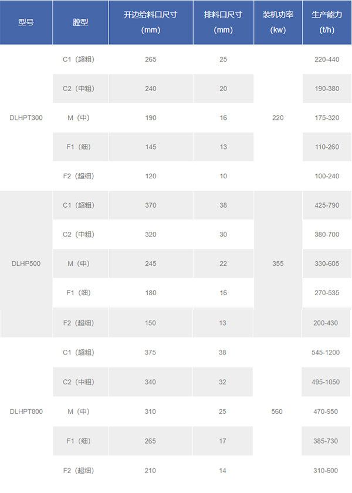Select the DLHPT800 model cell
This screenshot has width=352, height=493.
pyautogui.click(x=26, y=411)
